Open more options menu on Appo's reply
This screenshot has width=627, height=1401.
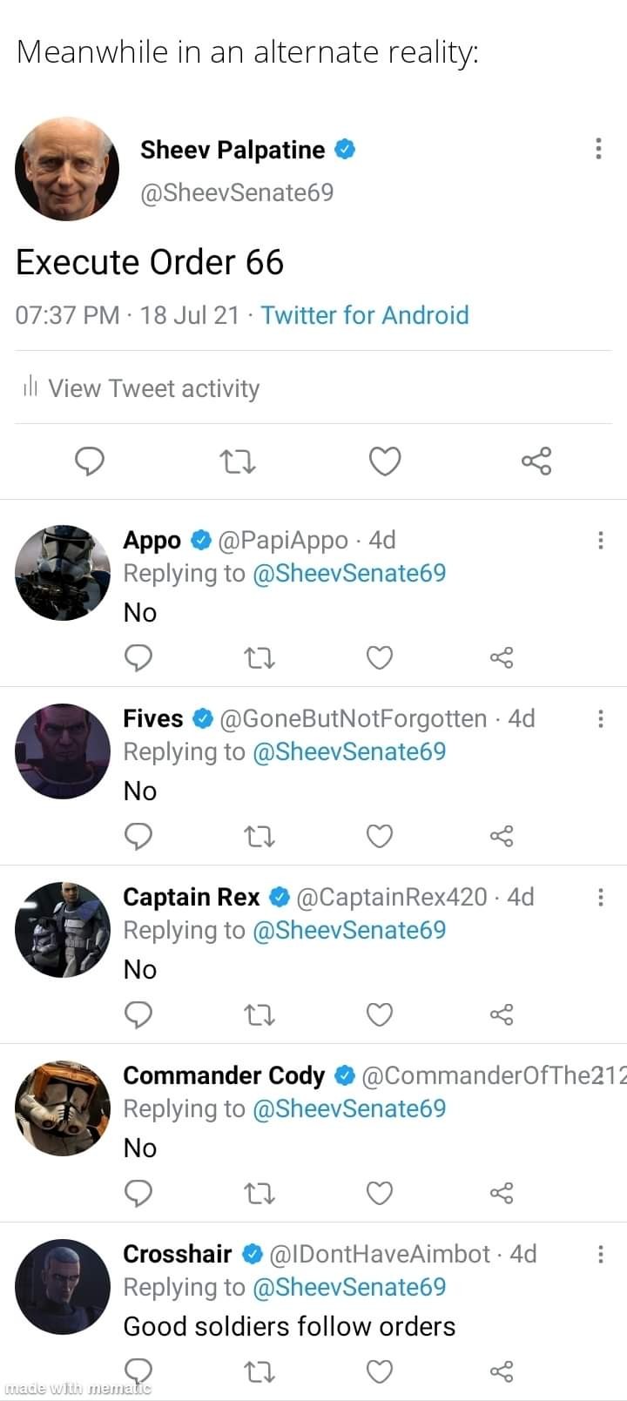[600, 541]
